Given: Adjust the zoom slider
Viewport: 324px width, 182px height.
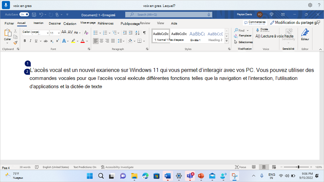Looking at the screenshot, I should [298, 167].
